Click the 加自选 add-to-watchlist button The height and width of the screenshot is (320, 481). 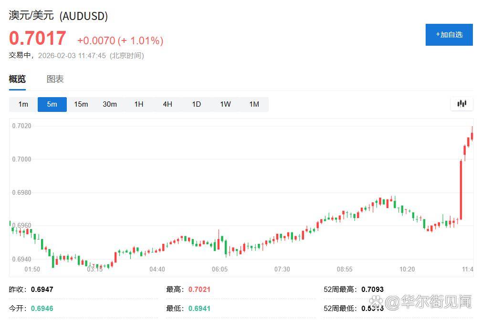tap(449, 34)
